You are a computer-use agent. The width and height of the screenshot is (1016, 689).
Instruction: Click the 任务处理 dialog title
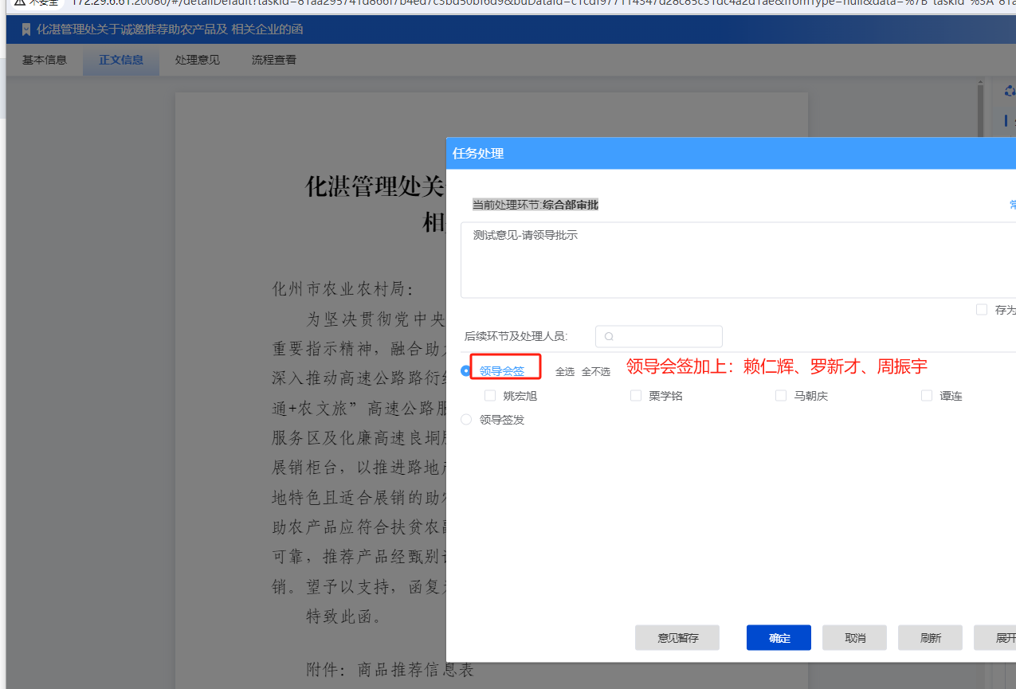pos(478,153)
